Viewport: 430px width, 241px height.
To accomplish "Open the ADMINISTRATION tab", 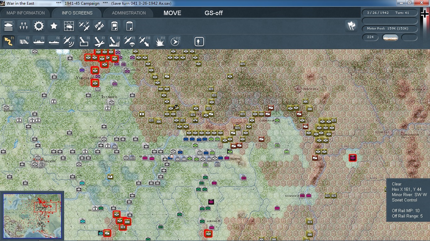I will [129, 13].
